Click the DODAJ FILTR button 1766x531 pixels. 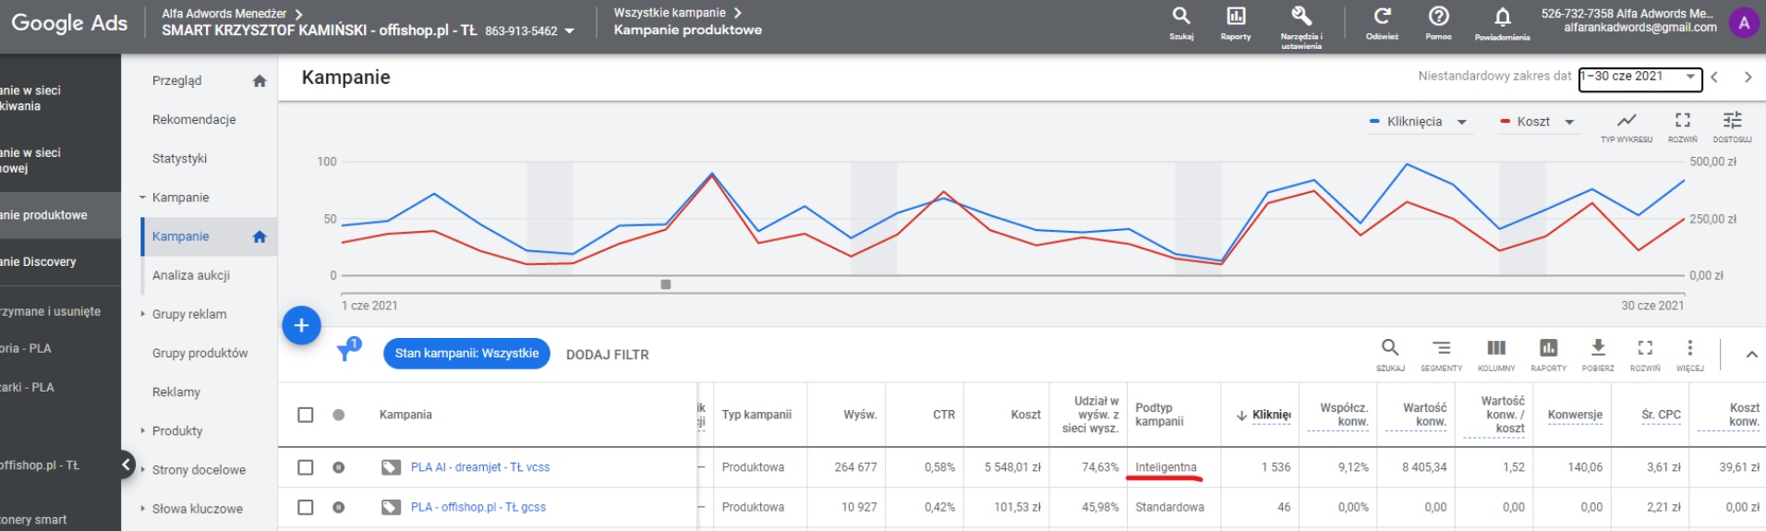607,355
